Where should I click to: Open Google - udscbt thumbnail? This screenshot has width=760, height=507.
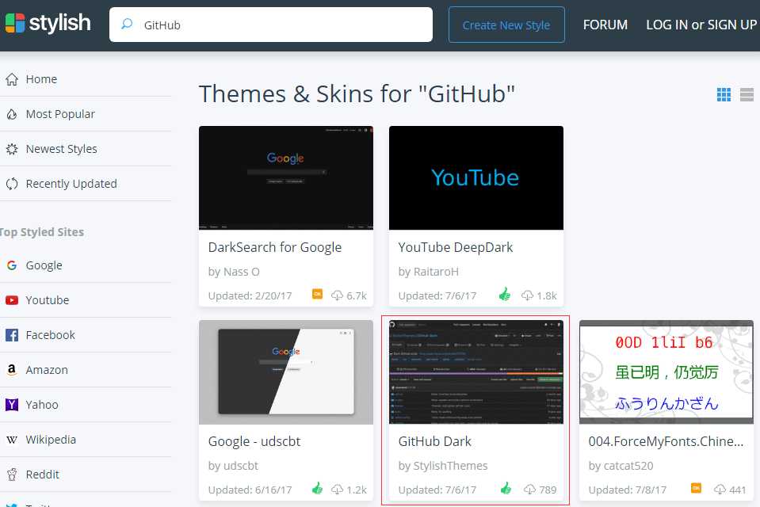coord(286,372)
